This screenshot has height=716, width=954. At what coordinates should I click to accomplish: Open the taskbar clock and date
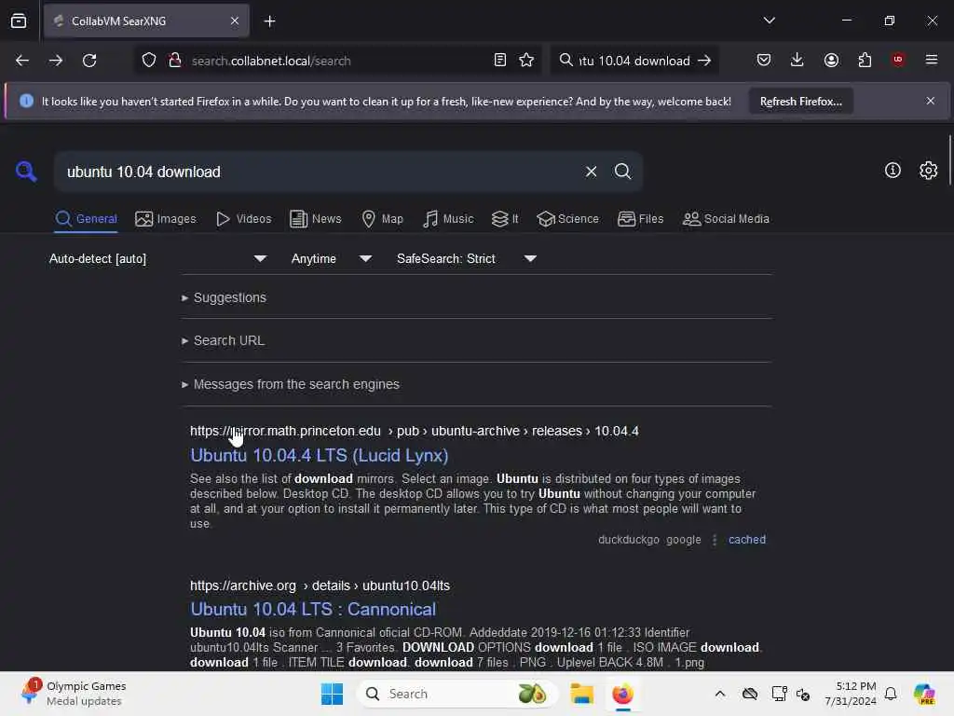tap(850, 694)
